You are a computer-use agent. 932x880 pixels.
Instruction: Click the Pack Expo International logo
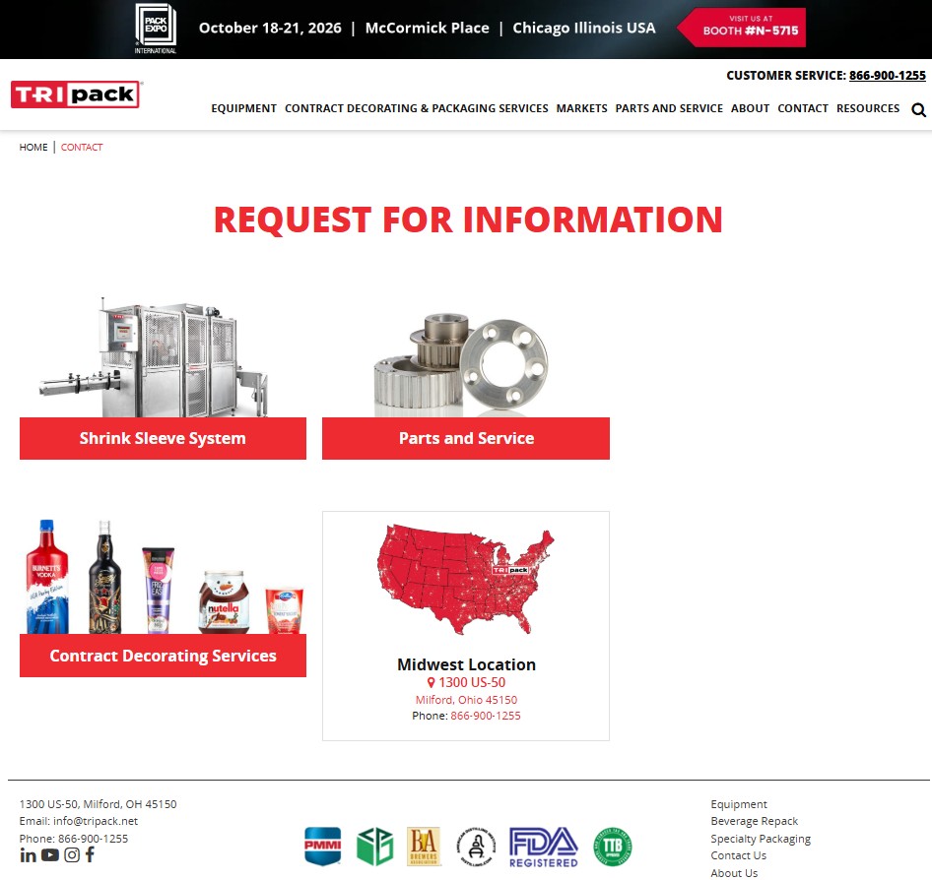(x=155, y=29)
